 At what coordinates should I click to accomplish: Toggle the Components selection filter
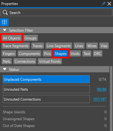pos(29,54)
